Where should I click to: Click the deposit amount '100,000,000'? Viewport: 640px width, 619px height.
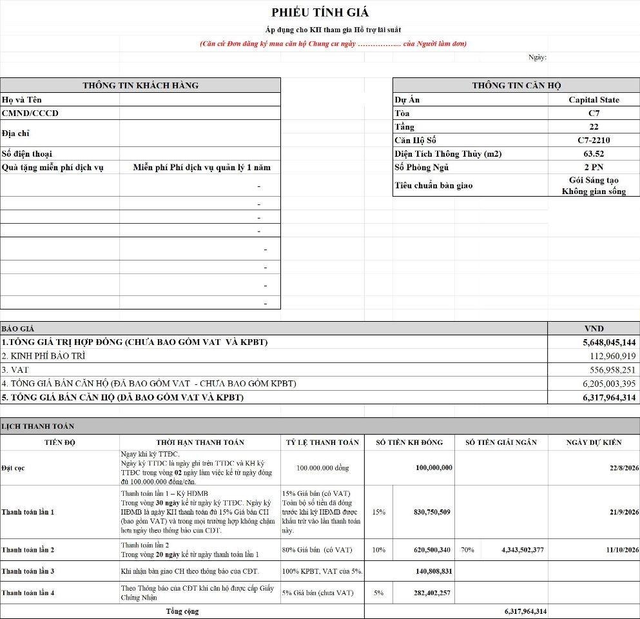(434, 467)
